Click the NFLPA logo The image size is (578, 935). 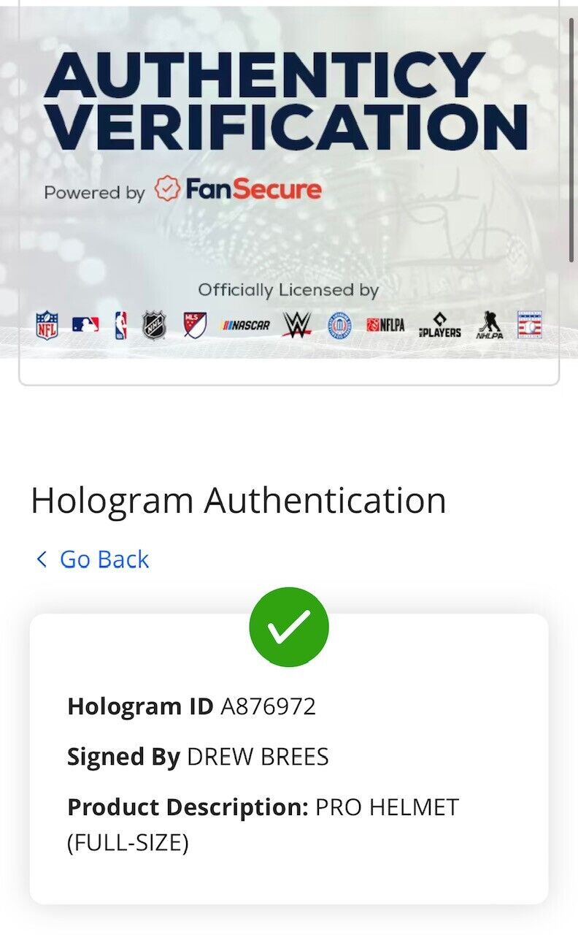(385, 325)
